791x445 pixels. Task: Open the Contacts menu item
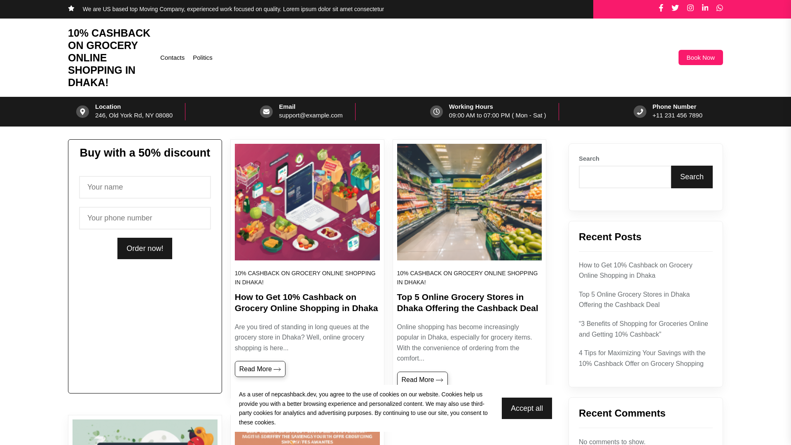coord(172,58)
